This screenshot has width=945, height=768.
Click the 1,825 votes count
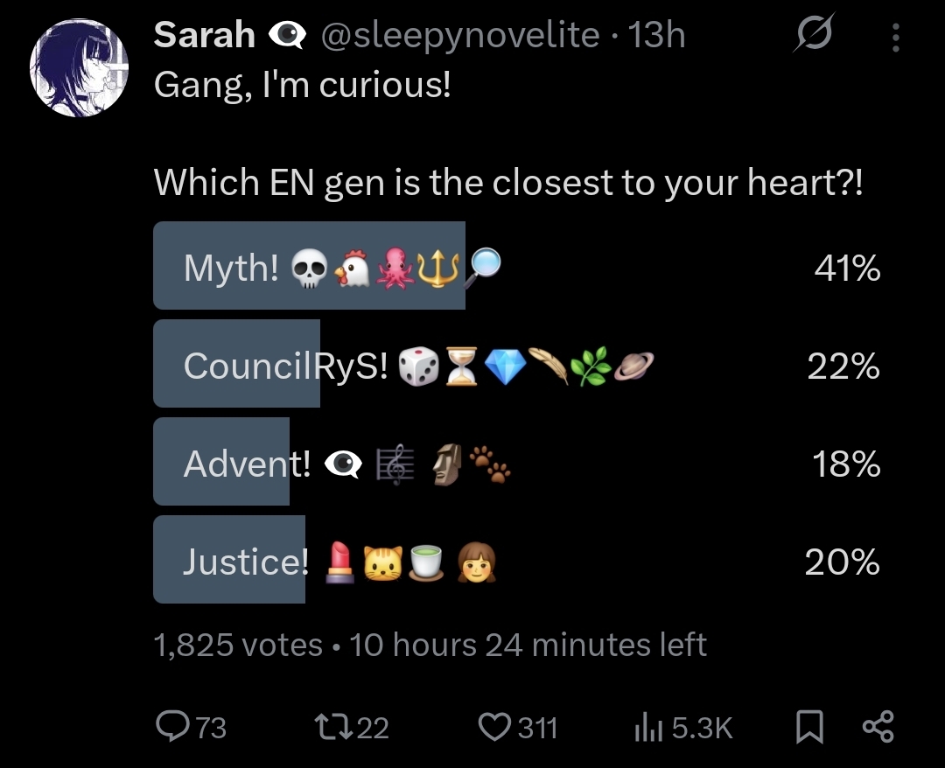(x=238, y=646)
